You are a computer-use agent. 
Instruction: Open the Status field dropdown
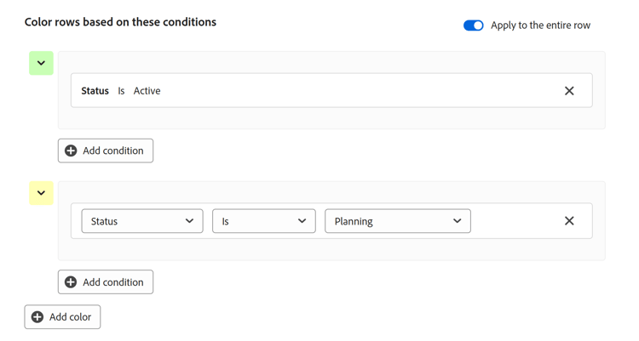pos(141,221)
